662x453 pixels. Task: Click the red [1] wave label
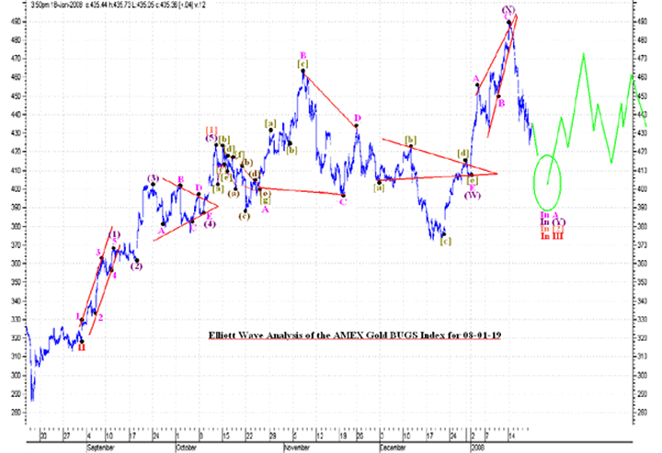coord(211,130)
